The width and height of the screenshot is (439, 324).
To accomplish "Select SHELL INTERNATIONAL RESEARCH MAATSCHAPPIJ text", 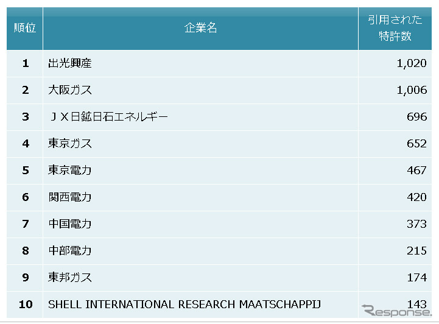I will click(x=184, y=305).
